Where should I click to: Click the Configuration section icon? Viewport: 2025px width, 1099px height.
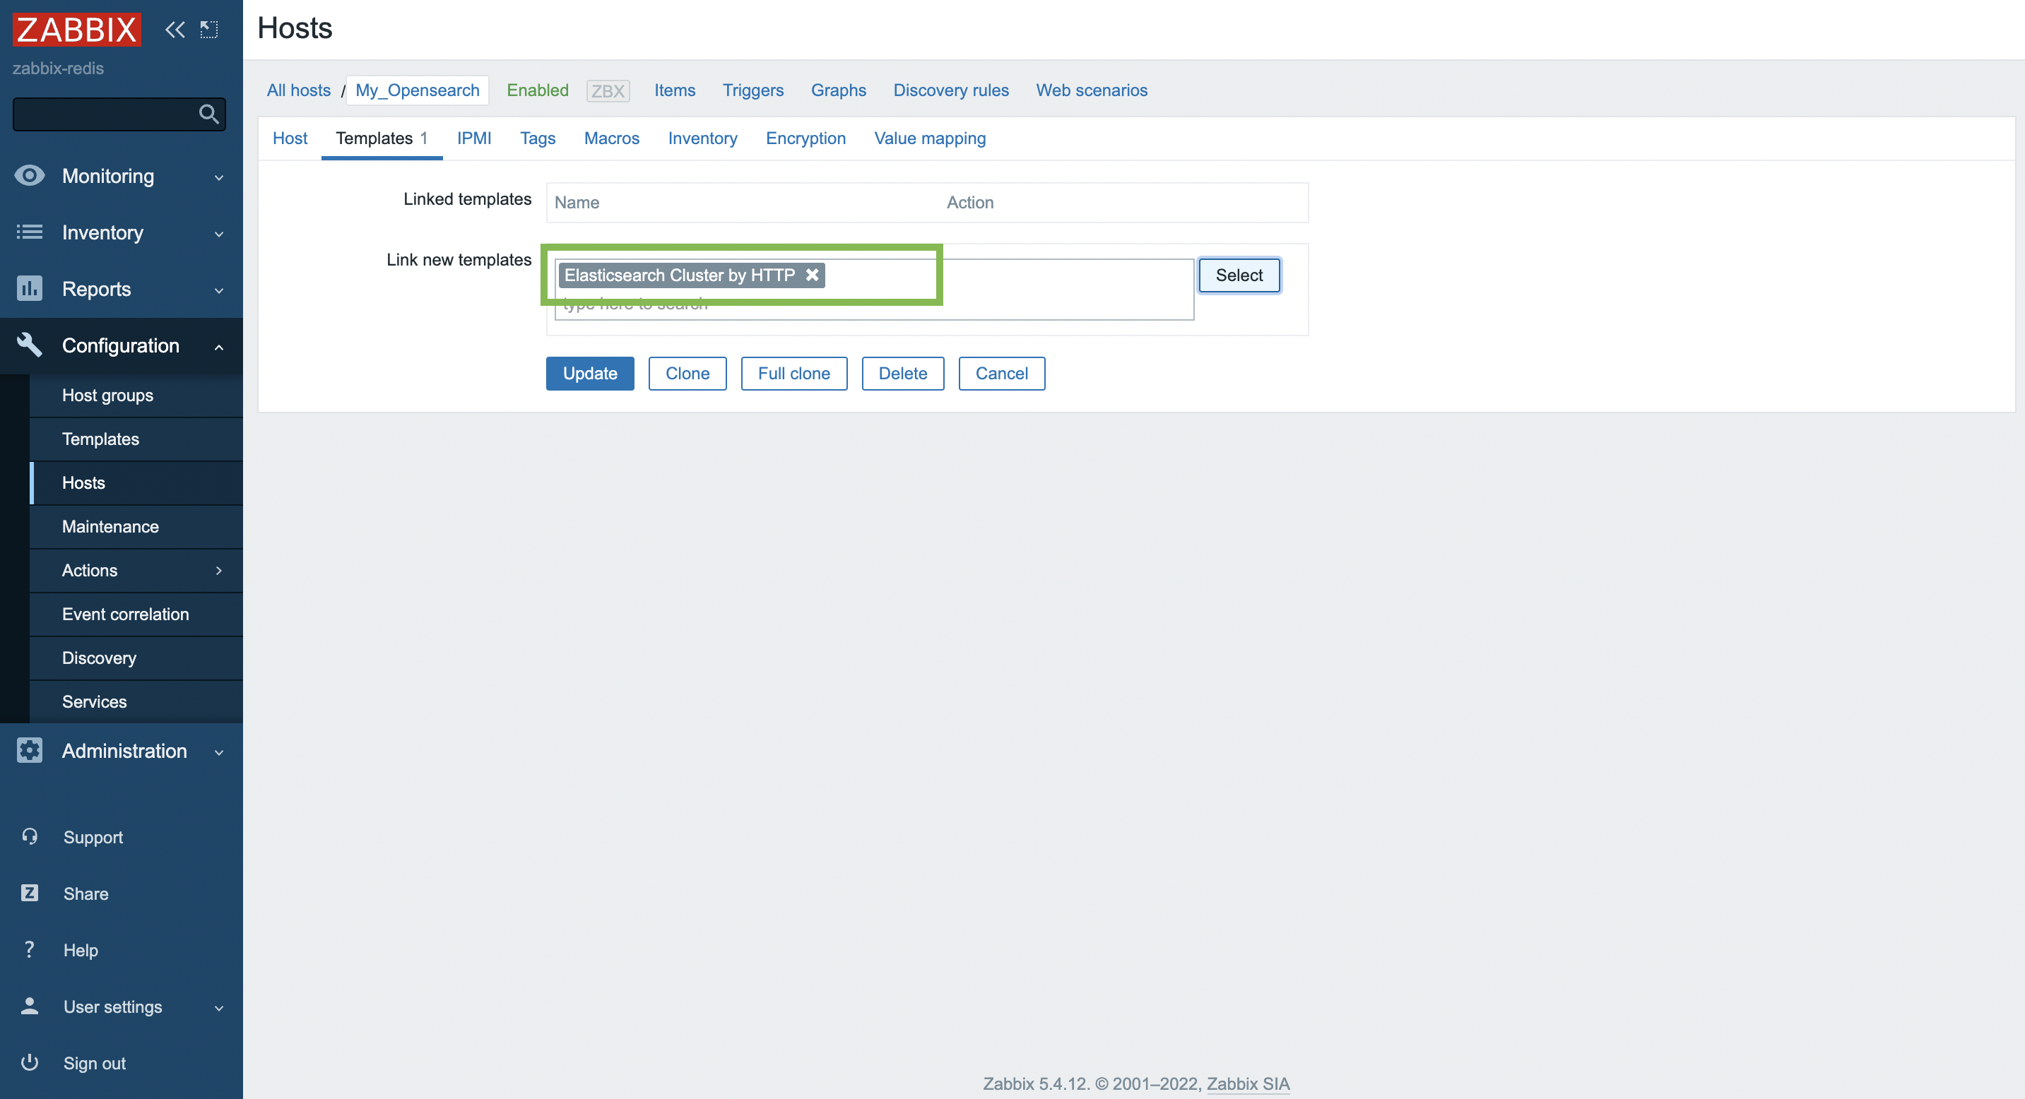(30, 345)
